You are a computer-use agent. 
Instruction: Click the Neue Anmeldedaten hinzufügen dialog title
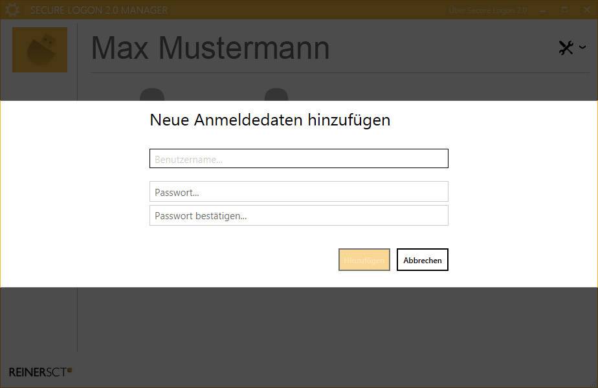[270, 120]
